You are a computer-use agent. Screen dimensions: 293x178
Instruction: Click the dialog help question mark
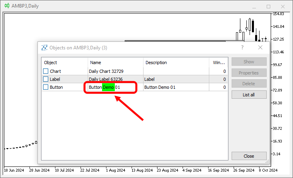(242, 47)
